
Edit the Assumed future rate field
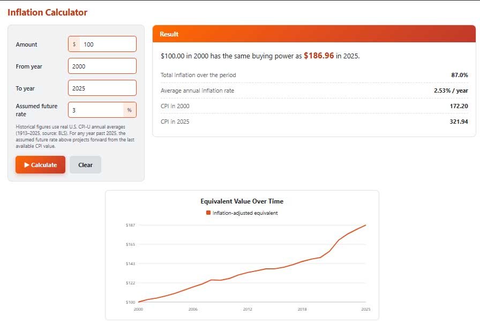tap(96, 110)
